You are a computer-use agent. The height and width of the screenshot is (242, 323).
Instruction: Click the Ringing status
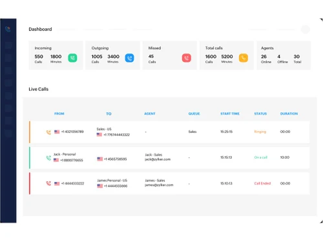click(x=260, y=132)
